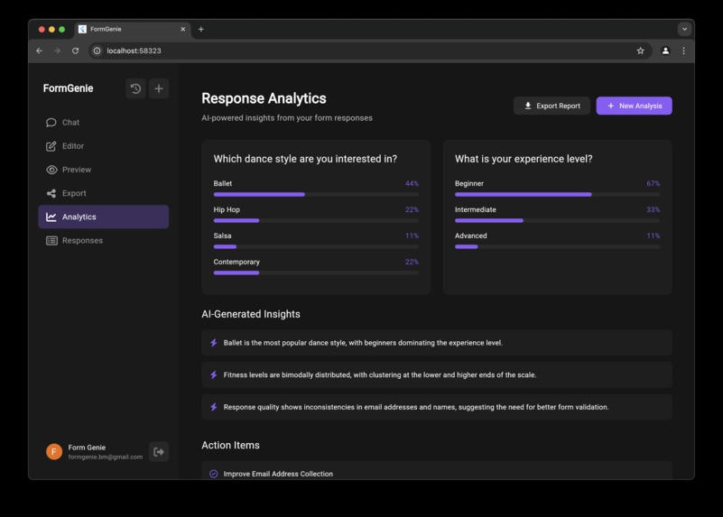This screenshot has width=723, height=517.
Task: Open browser three-dot menu
Action: tap(684, 51)
